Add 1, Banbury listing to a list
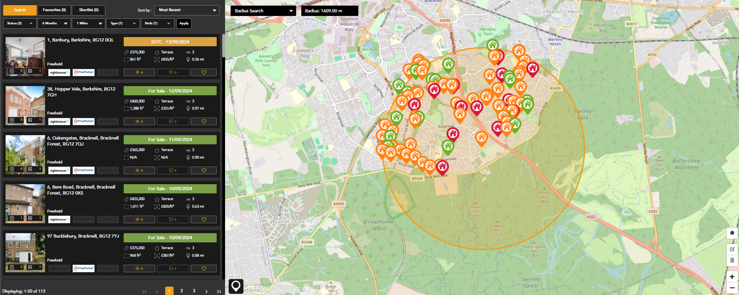 (x=139, y=73)
